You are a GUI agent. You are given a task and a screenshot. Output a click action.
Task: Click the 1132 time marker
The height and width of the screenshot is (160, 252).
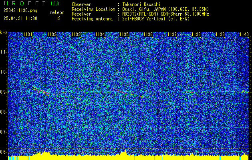tap(52, 34)
